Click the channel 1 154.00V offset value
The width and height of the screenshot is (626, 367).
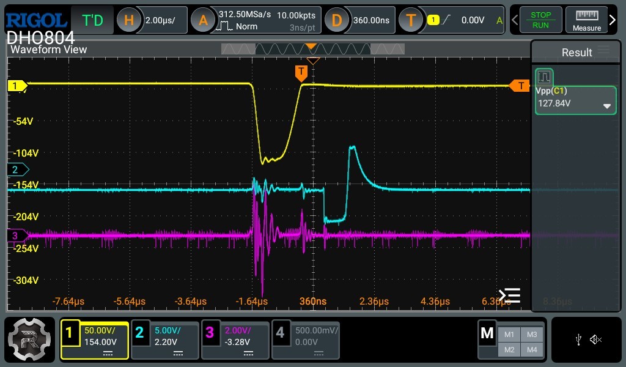point(100,343)
